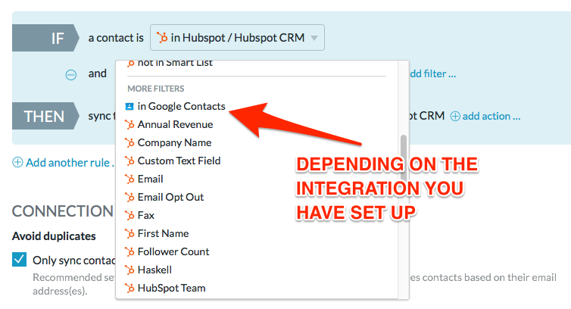Image resolution: width=571 pixels, height=309 pixels.
Task: Click HubSpot icon beside First Name
Action: [129, 233]
